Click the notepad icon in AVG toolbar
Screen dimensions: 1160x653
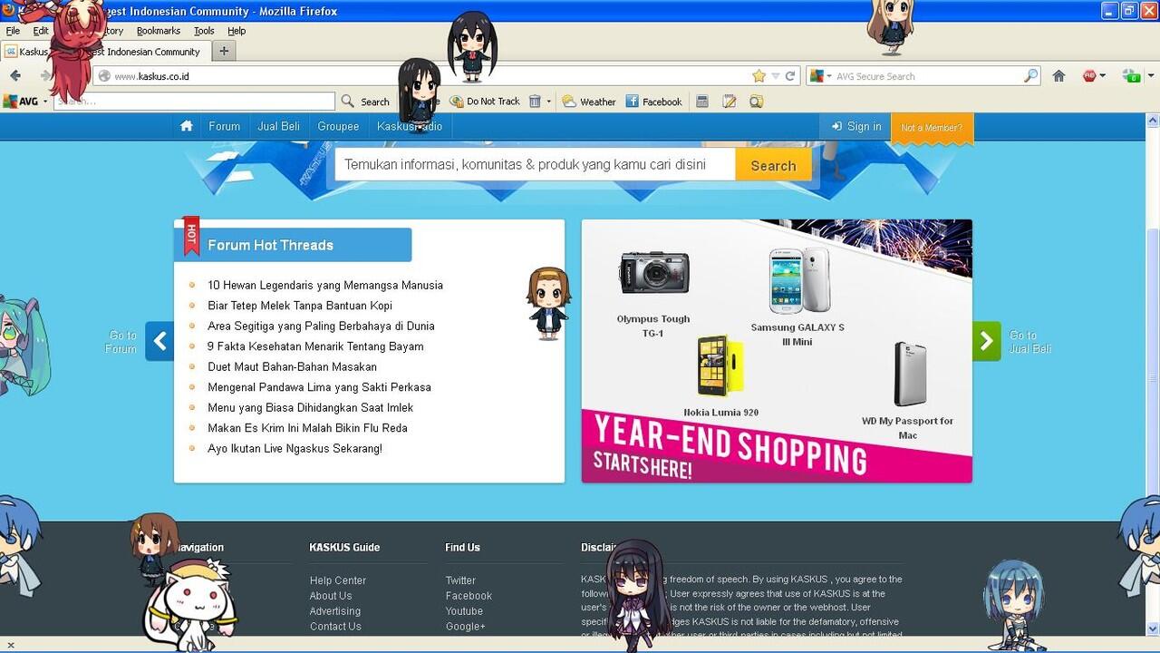(x=730, y=102)
